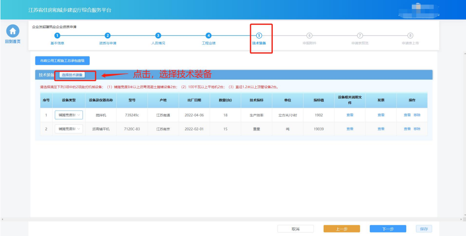Click the 设备及仪器名称 column header
This screenshot has width=466, height=236.
[101, 100]
